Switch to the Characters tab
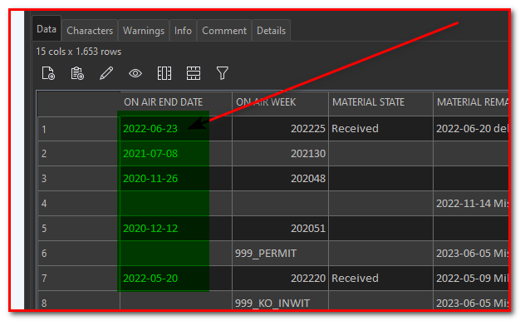This screenshot has height=321, width=520. coord(90,31)
